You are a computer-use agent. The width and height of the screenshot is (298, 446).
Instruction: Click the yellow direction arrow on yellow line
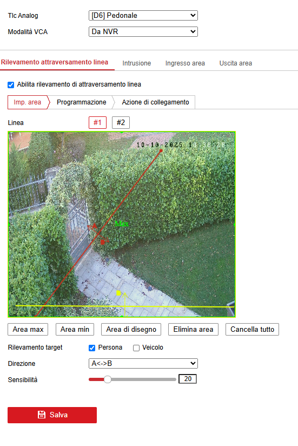[x=125, y=304]
